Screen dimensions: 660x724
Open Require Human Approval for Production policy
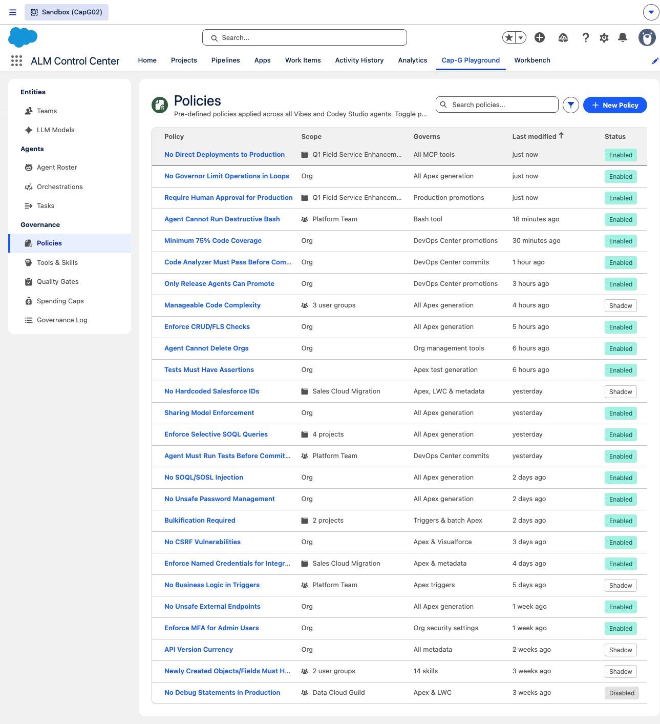228,198
